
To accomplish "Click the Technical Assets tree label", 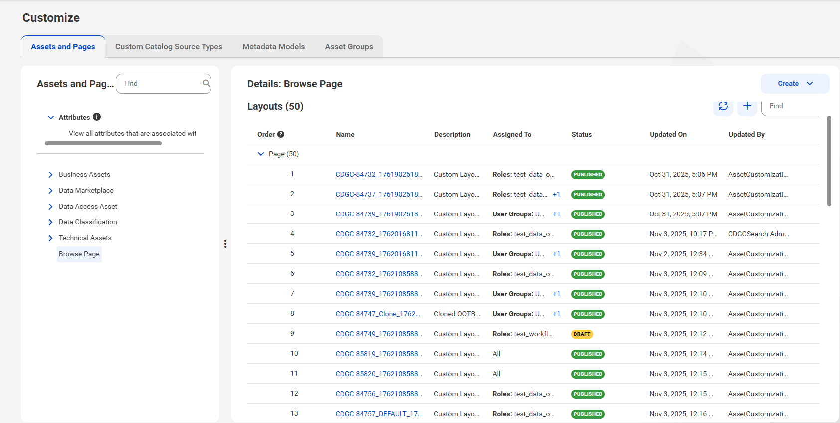I will pyautogui.click(x=85, y=238).
